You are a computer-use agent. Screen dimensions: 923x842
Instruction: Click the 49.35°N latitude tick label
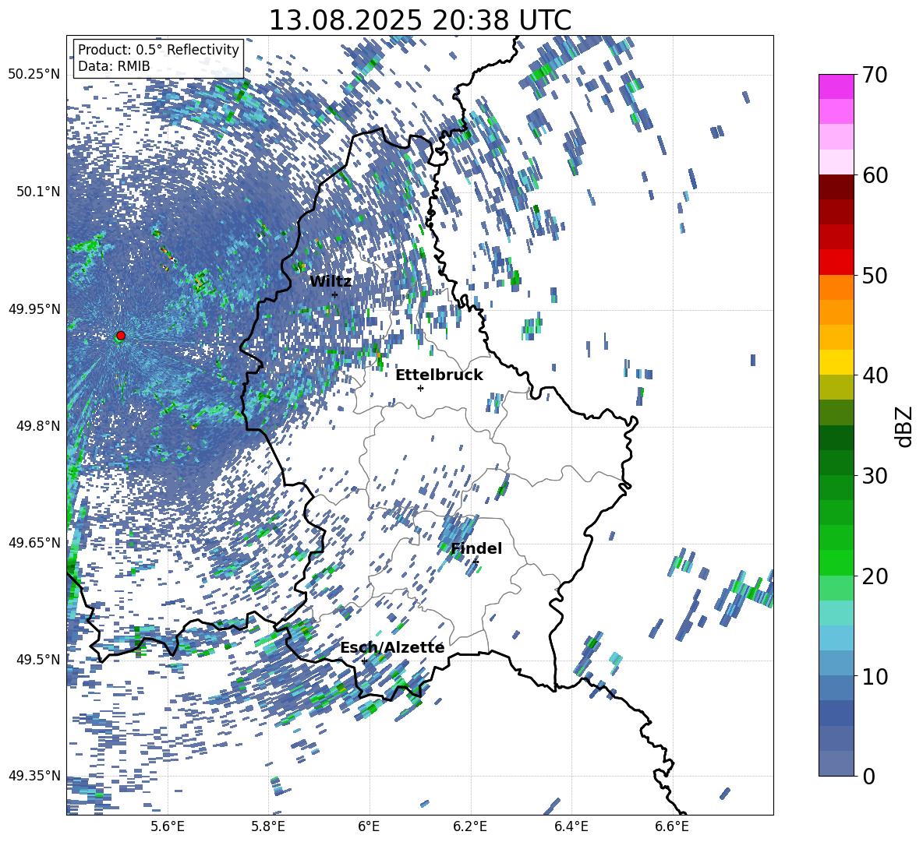(x=34, y=776)
